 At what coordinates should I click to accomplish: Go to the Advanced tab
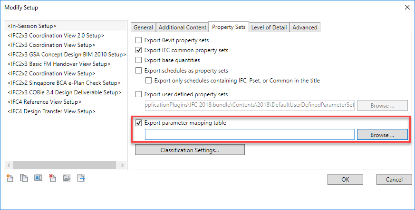coord(305,27)
